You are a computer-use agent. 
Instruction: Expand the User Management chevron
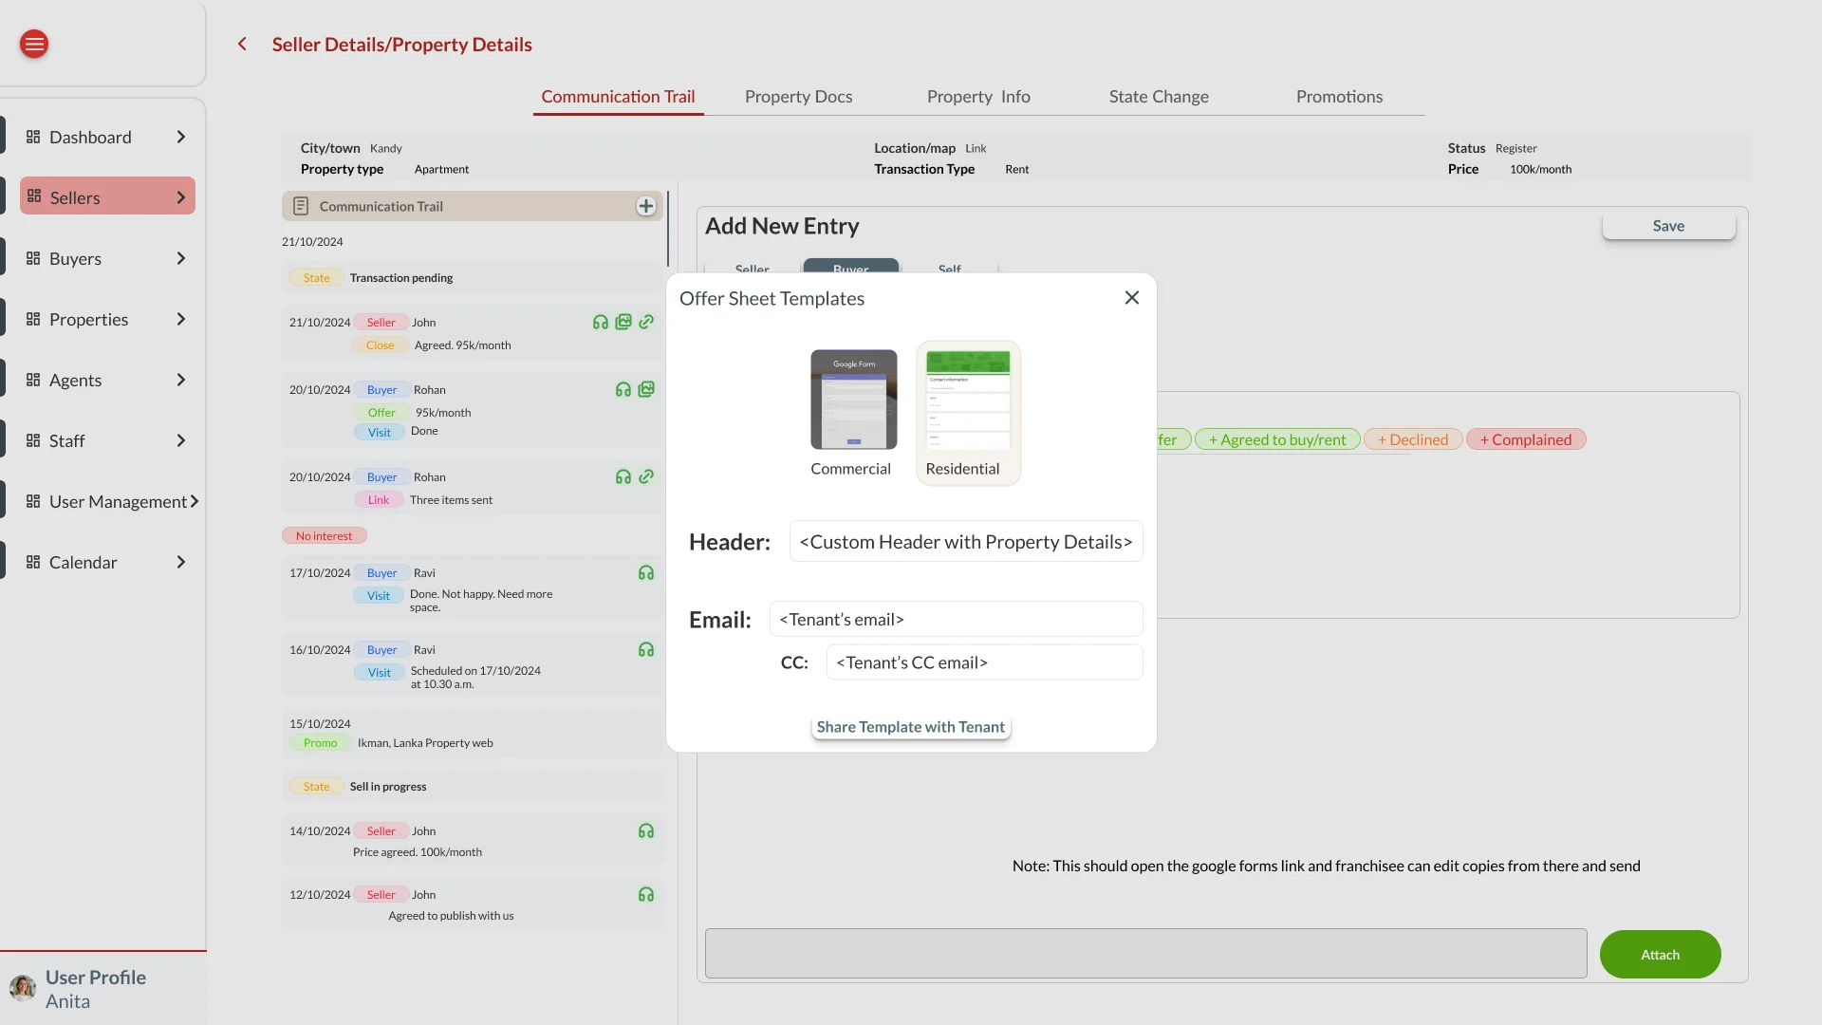[x=195, y=501]
